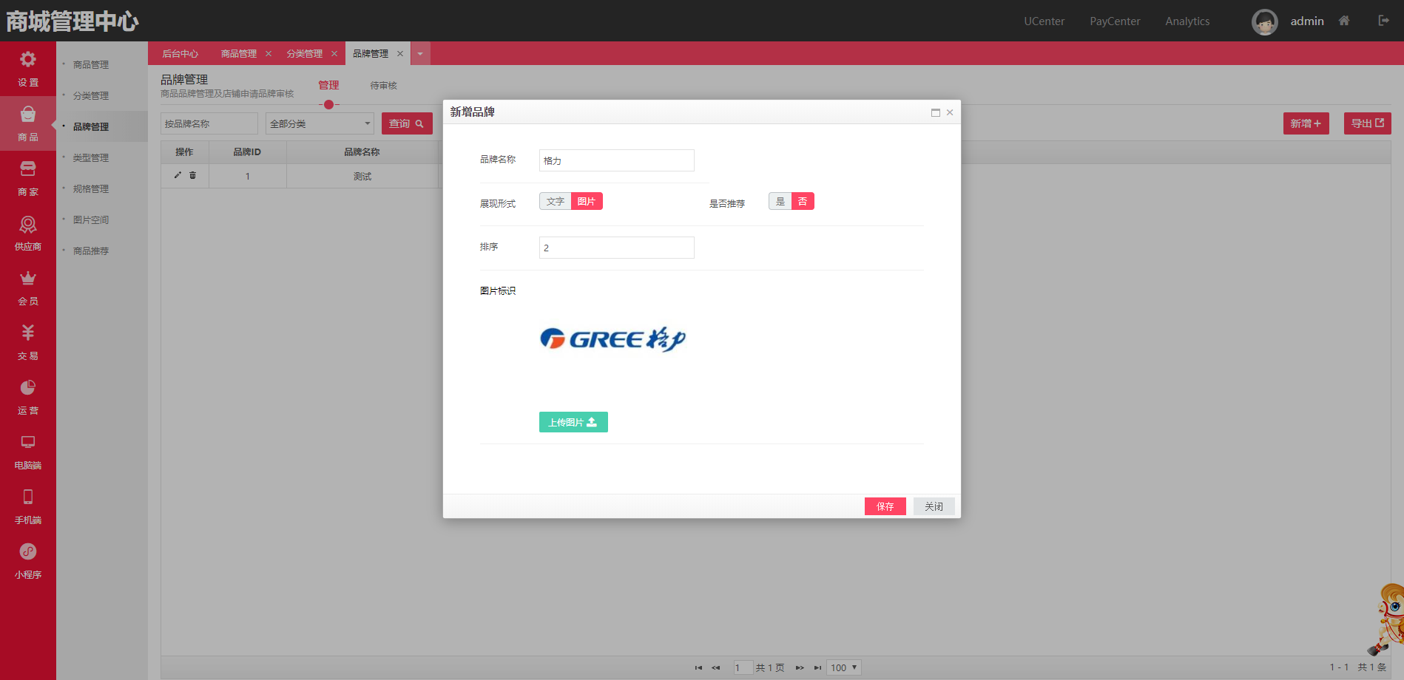Click the 测试 brand name cell

pyautogui.click(x=362, y=176)
